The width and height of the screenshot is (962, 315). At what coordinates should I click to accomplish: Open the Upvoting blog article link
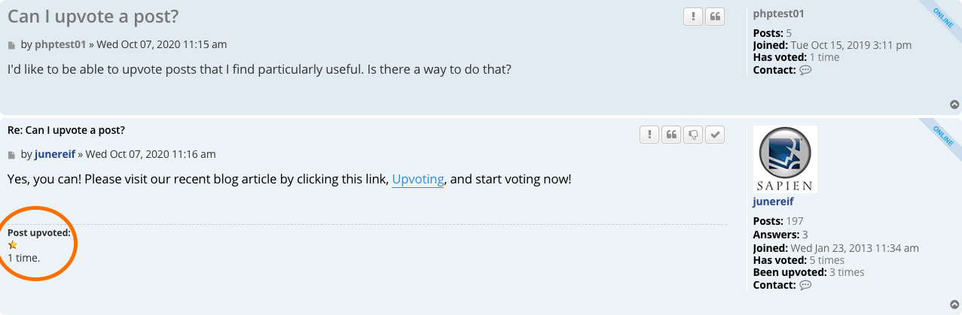418,180
